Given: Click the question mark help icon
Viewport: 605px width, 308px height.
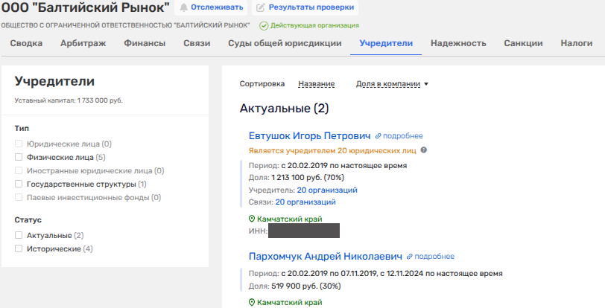Looking at the screenshot, I should (x=424, y=150).
